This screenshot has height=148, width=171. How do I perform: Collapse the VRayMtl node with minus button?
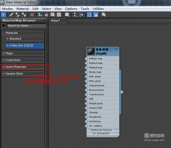pyautogui.click(x=116, y=49)
